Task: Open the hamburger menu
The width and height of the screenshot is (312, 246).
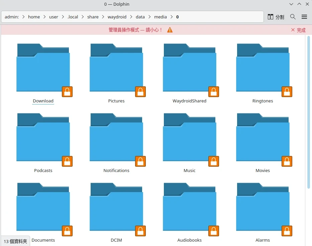Action: (304, 17)
